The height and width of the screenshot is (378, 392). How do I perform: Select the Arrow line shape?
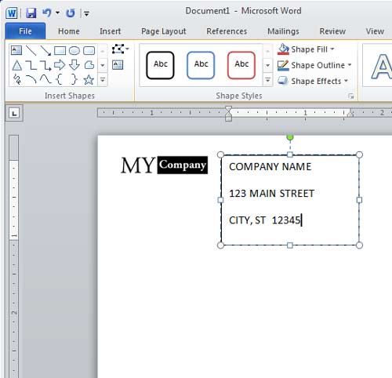45,50
